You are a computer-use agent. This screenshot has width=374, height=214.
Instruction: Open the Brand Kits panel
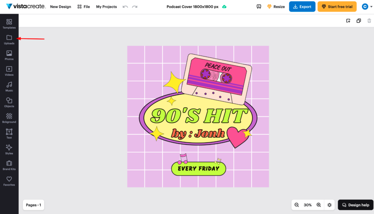[9, 166]
